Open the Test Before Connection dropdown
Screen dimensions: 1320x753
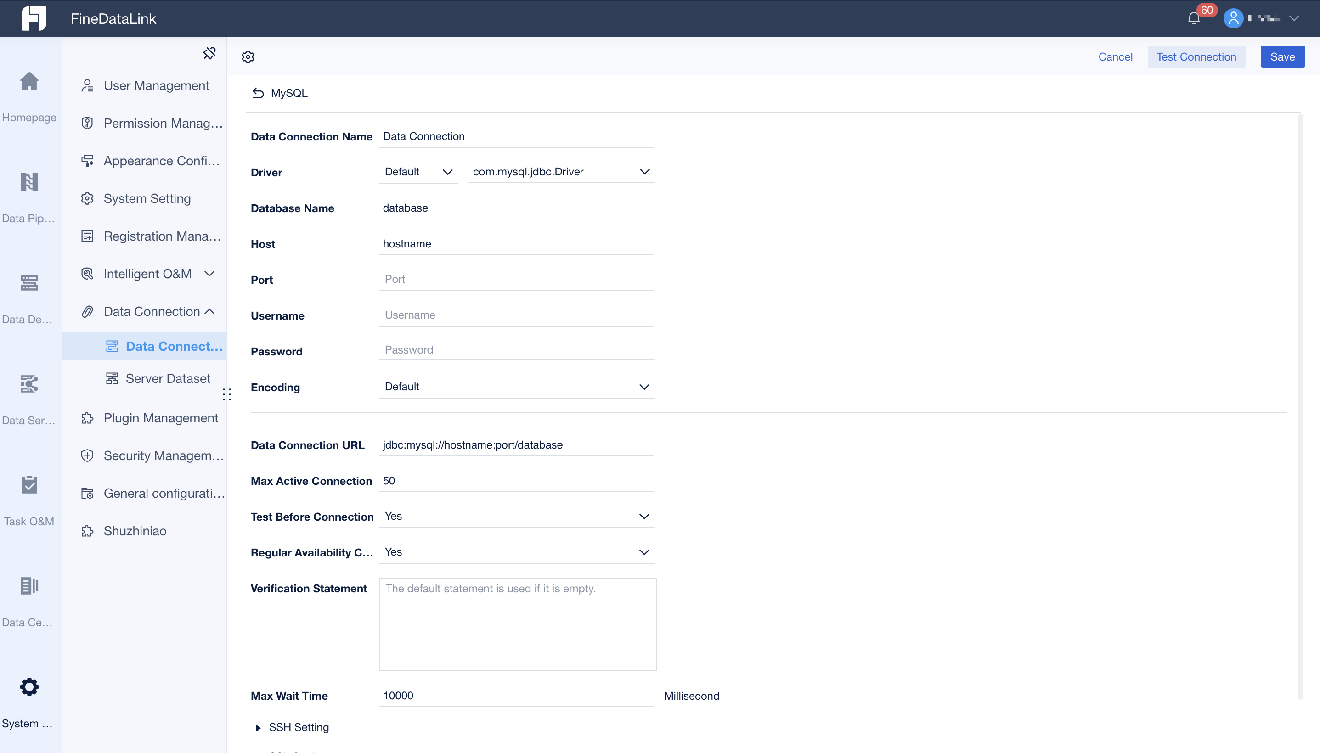[516, 517]
